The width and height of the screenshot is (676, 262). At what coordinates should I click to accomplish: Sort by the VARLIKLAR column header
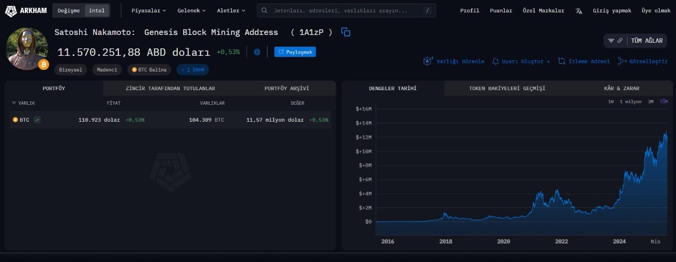[212, 104]
